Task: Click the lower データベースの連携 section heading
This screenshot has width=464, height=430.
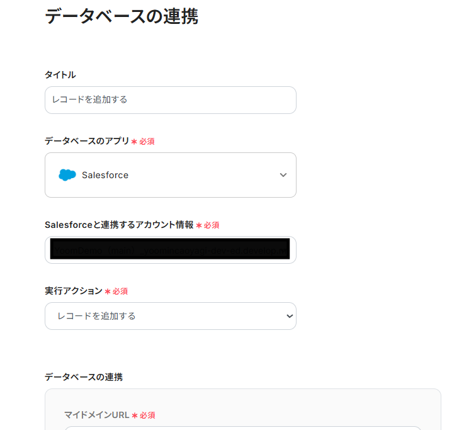Action: (x=84, y=377)
